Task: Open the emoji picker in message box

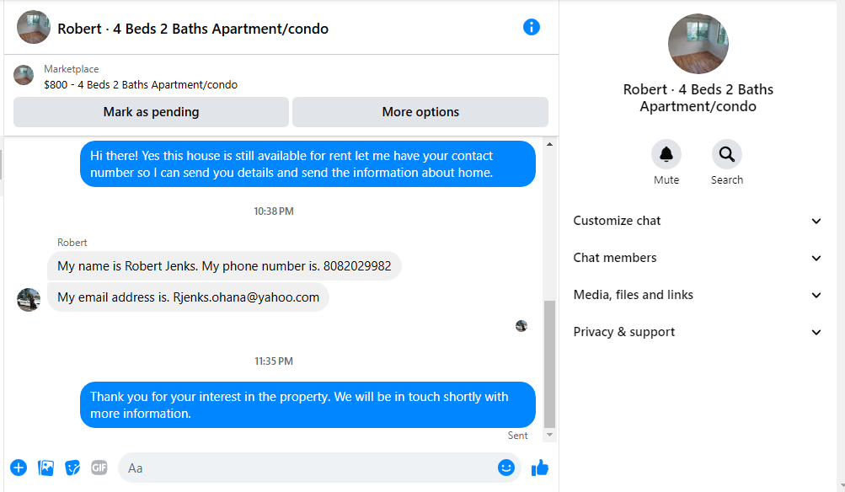Action: tap(506, 468)
